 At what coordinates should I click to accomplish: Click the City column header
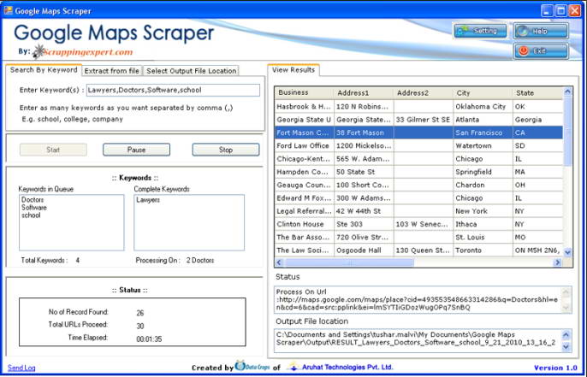tap(483, 92)
